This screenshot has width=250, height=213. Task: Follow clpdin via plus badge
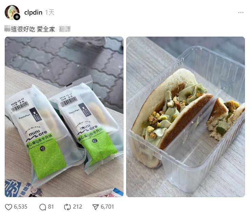[17, 17]
